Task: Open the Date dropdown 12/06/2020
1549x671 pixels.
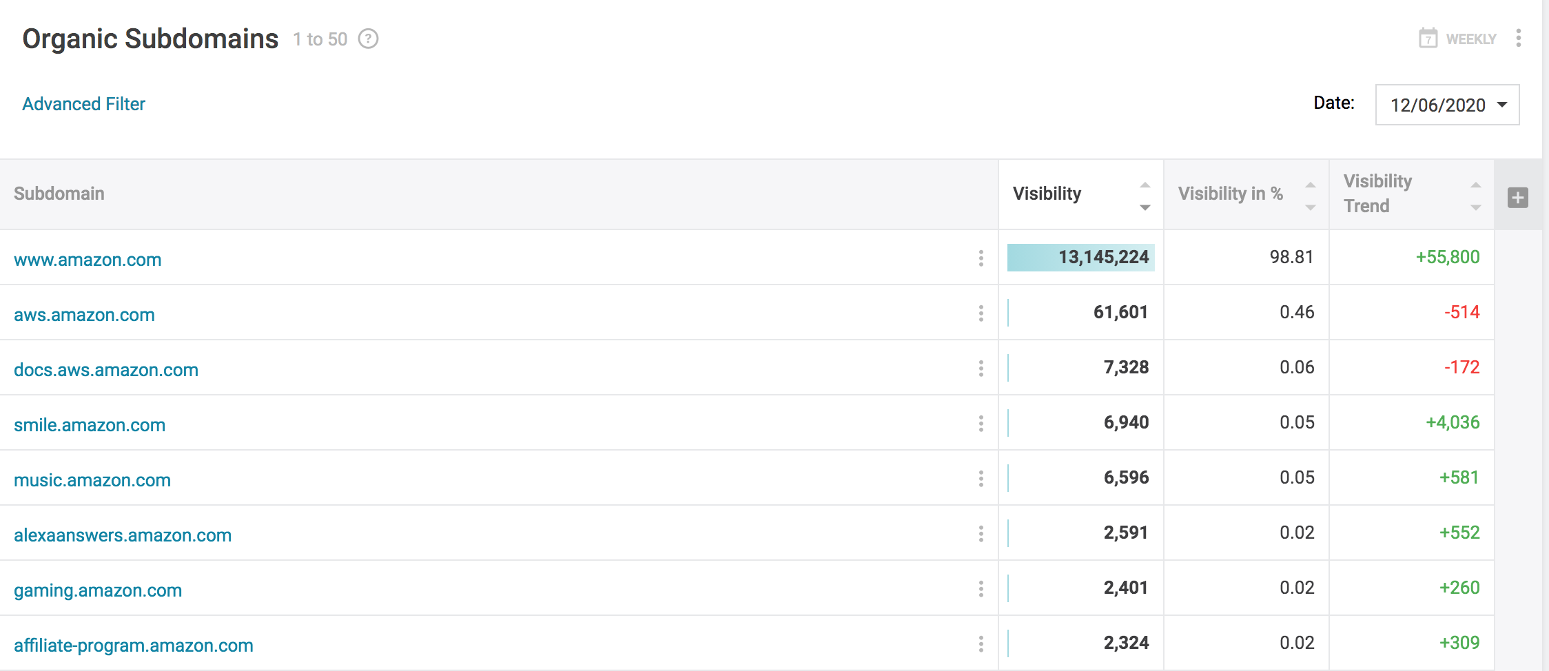Action: pos(1447,105)
